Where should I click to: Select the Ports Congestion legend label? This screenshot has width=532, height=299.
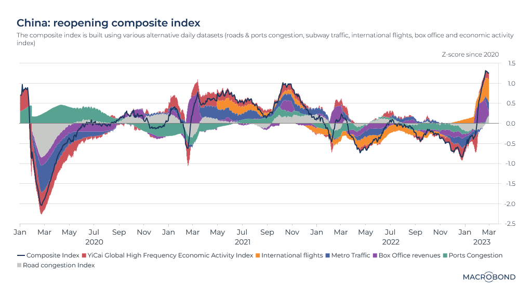pyautogui.click(x=475, y=255)
